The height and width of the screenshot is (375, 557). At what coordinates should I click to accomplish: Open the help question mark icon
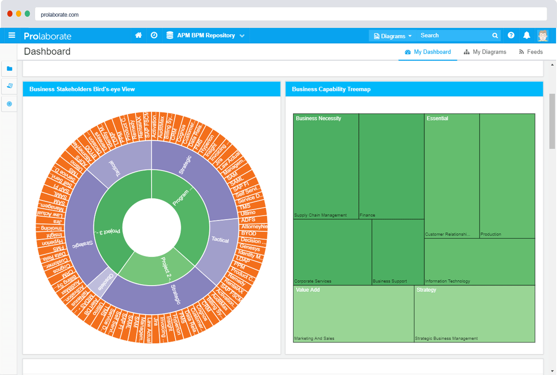(511, 36)
